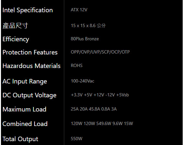Click the Protection Features label
The image size is (184, 145).
click(x=30, y=52)
